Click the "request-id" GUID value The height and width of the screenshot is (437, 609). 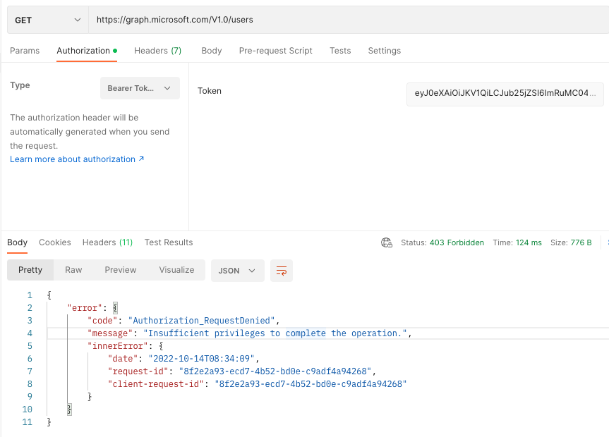coord(275,371)
